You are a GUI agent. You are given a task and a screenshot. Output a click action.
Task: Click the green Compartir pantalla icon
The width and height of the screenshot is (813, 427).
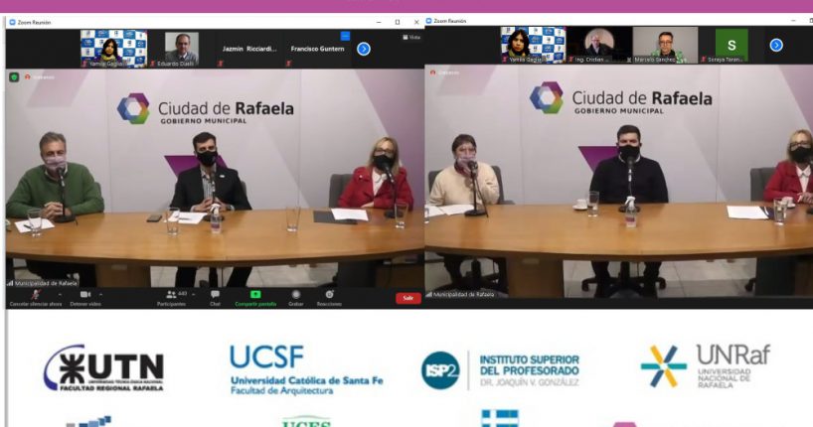point(255,297)
